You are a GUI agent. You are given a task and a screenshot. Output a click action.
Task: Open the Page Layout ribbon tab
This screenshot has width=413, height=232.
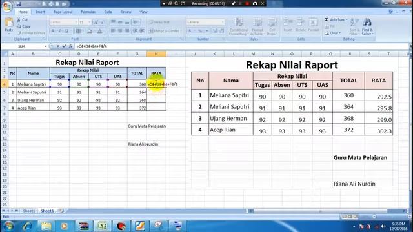click(63, 12)
